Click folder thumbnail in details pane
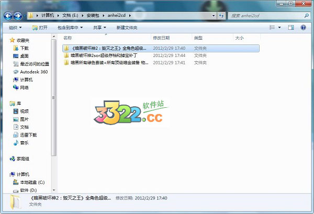The image size is (314, 214). click(x=15, y=202)
